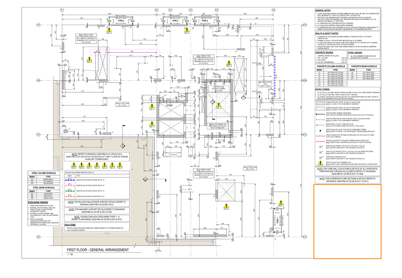Click the TYPE 4 balcony box label
Screen dimensions: 402x278
pyautogui.click(x=204, y=21)
